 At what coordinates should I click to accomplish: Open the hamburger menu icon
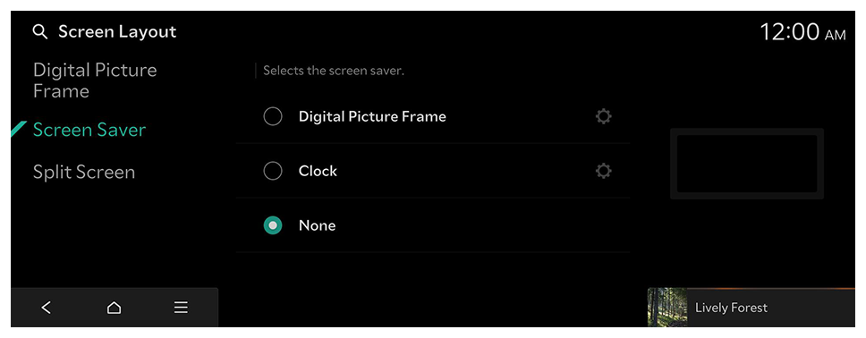[x=181, y=308]
